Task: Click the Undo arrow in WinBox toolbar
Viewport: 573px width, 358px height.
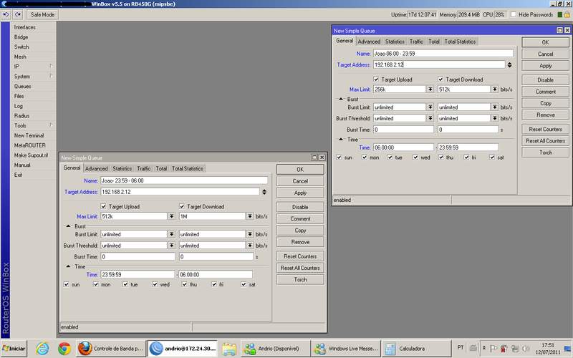Action: (x=6, y=14)
